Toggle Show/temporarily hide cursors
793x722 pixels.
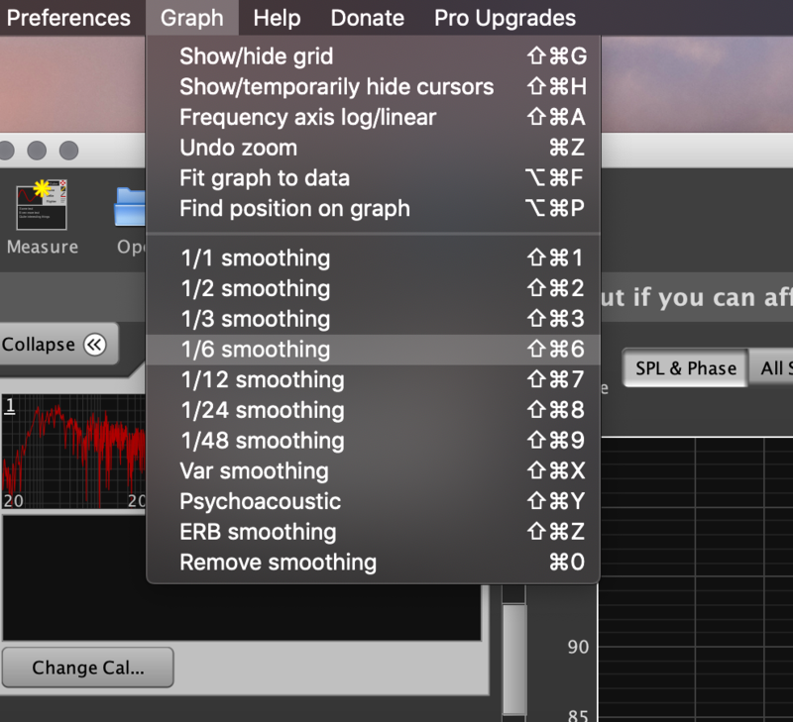pyautogui.click(x=336, y=87)
